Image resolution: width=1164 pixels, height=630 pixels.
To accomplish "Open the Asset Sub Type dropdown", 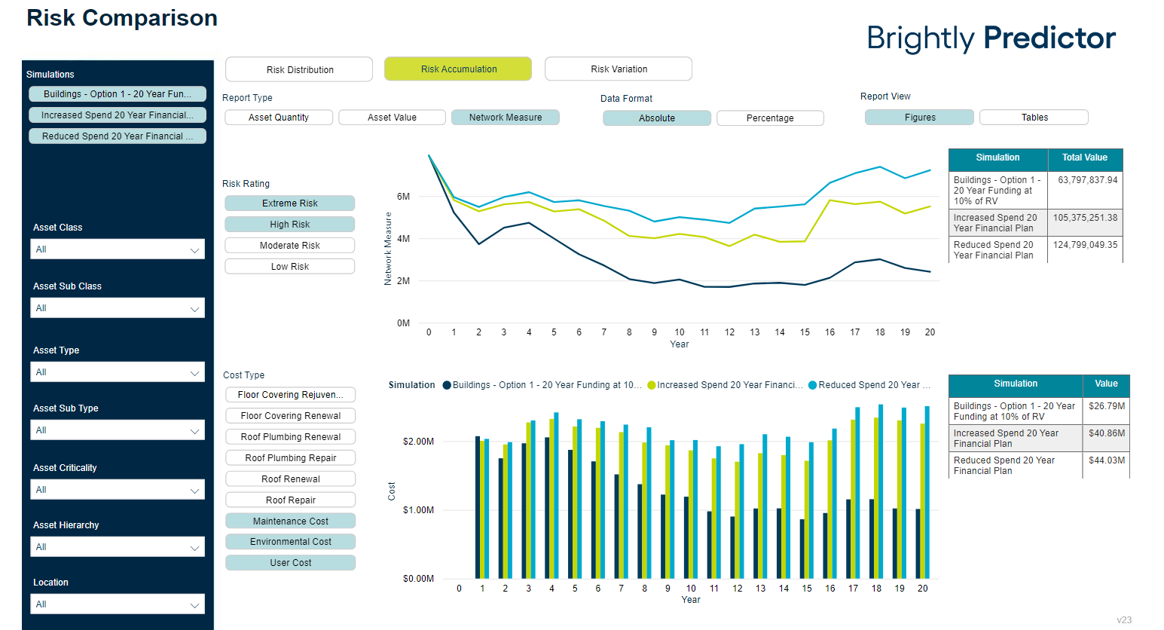I will tap(118, 430).
